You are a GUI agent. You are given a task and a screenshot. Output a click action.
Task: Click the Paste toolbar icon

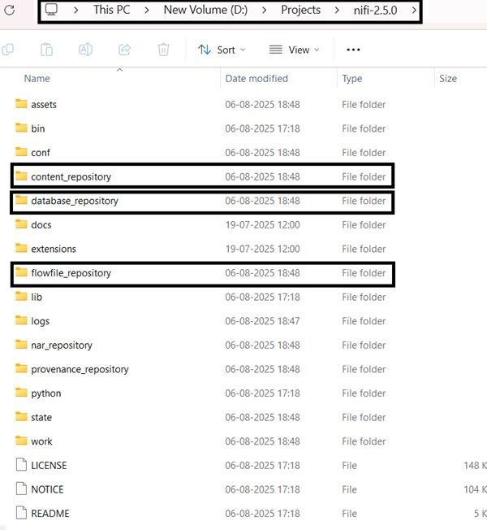[46, 50]
